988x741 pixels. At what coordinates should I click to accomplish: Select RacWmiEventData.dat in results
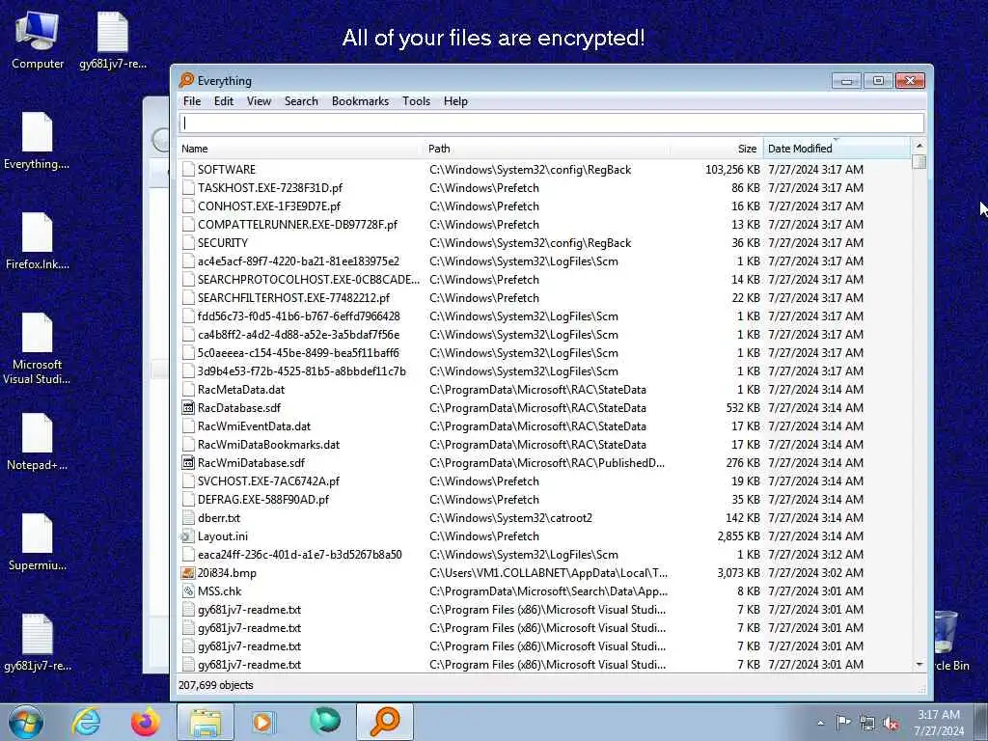click(x=544, y=425)
